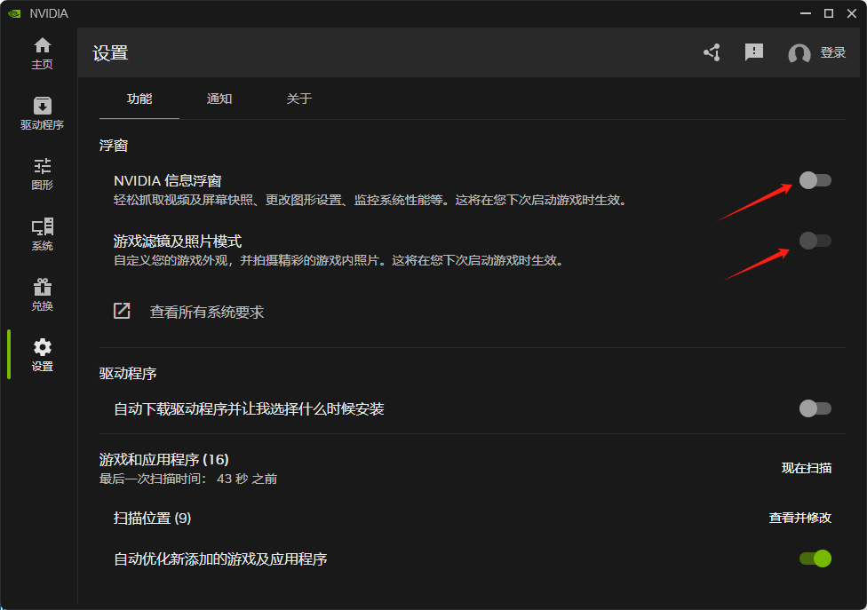Click 现在扫描 to scan now
This screenshot has height=610, width=867.
pos(806,468)
